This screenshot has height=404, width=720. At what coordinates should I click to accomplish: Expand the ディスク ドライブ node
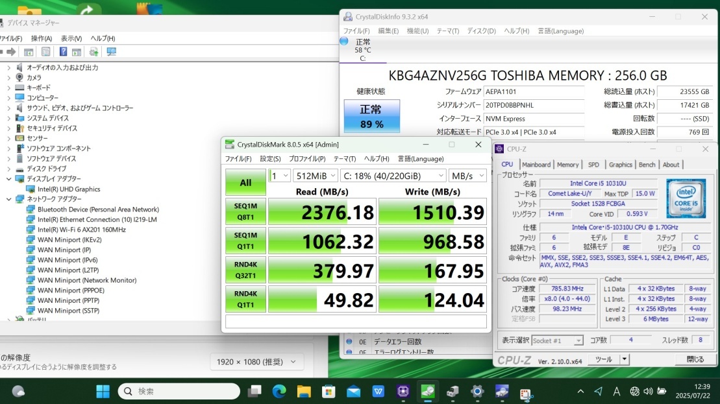[x=8, y=169]
